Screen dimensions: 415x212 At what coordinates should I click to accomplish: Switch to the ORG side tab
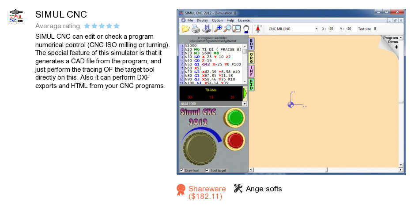coord(251,58)
